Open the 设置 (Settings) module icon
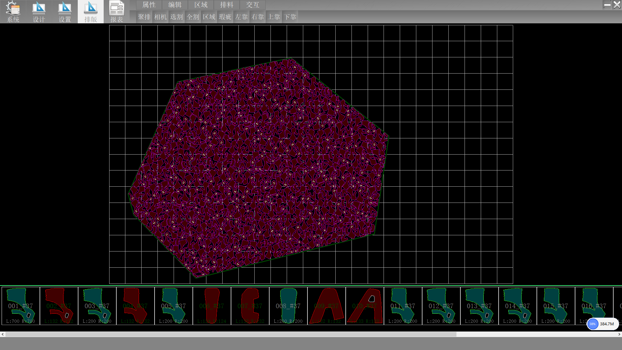622x350 pixels. pyautogui.click(x=65, y=12)
